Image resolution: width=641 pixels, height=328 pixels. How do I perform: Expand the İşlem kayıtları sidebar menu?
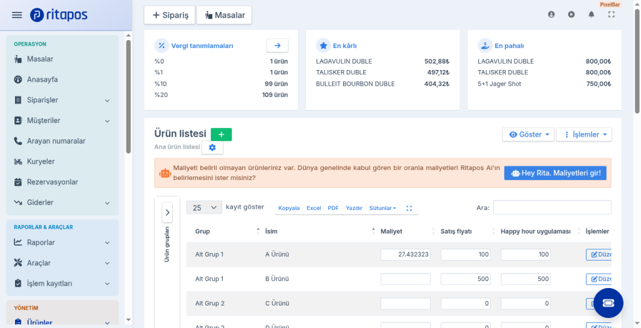point(62,283)
